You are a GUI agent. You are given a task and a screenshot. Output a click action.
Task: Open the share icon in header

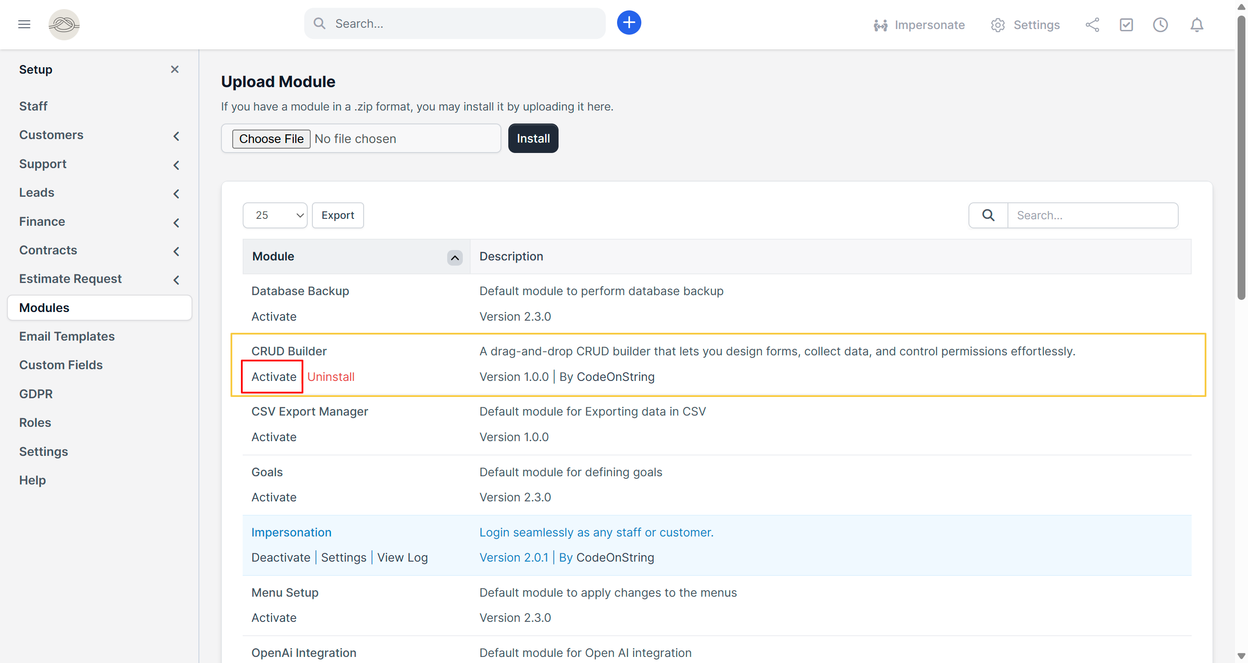1092,25
